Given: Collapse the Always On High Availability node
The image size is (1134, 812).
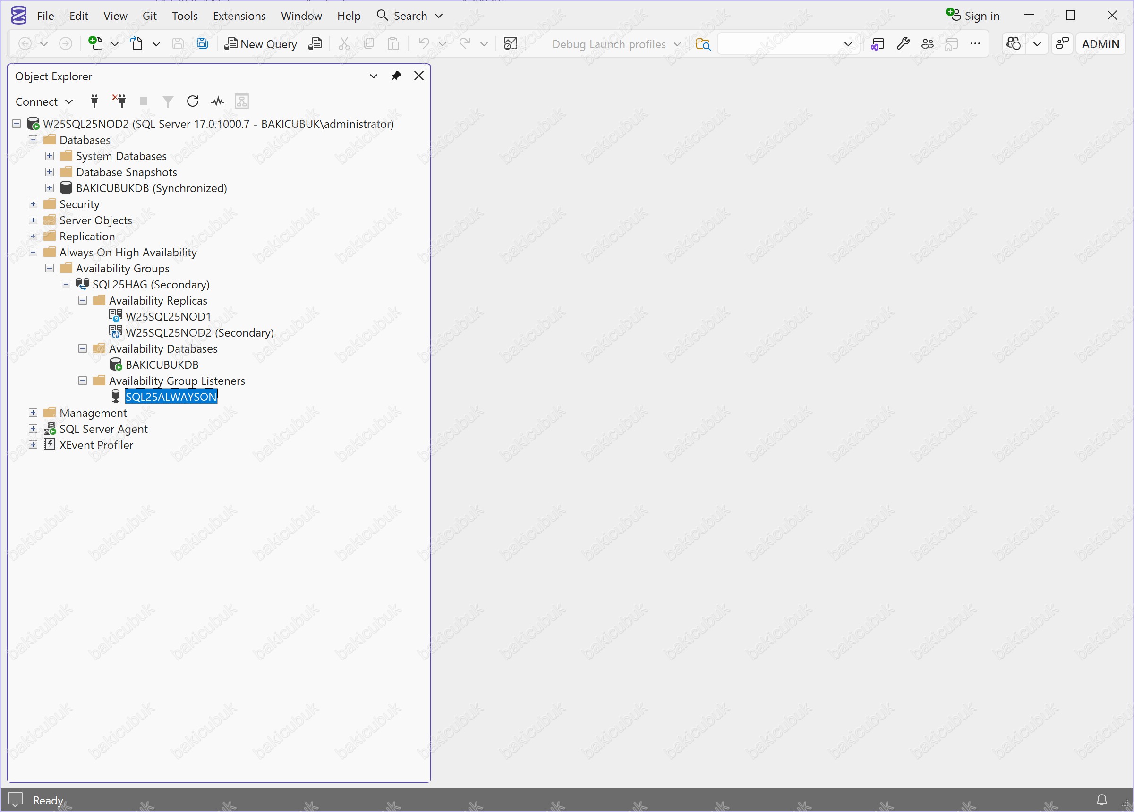Looking at the screenshot, I should [33, 252].
